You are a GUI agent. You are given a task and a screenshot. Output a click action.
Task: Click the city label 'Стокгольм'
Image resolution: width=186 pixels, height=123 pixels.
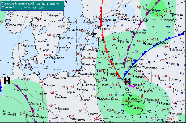coord(76,30)
